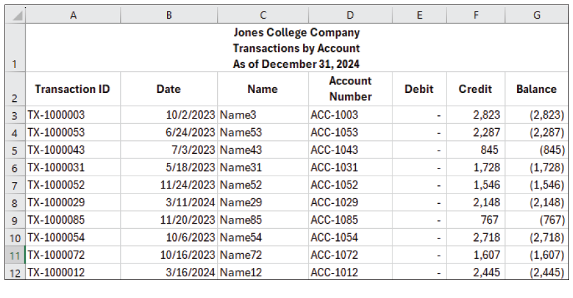Screen dimensions: 573x298
Task: Select cell containing TX-1000085
Action: click(x=57, y=220)
